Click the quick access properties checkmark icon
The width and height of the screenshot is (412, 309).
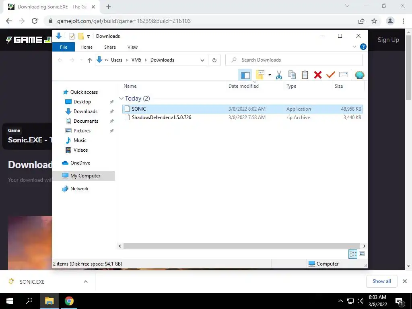pos(72,36)
